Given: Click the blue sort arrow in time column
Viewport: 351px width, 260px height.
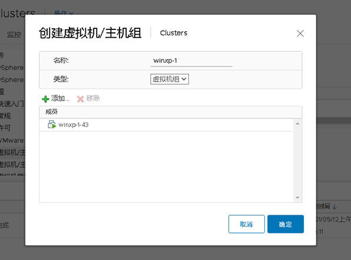Looking at the screenshot, I should pos(335,207).
